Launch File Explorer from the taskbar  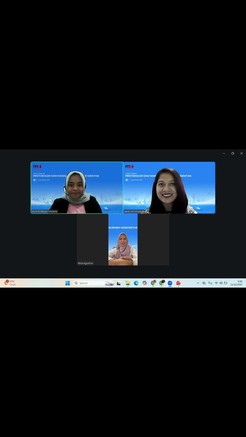128,283
